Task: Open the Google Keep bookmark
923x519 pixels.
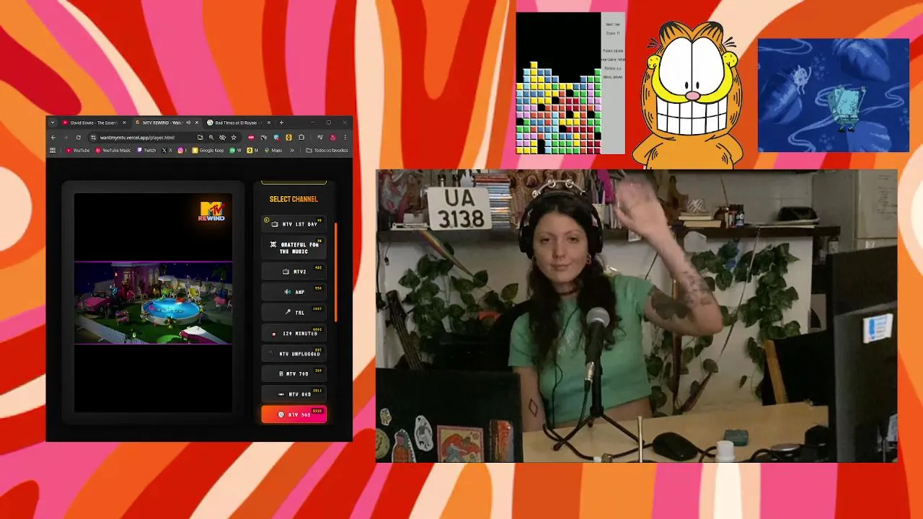Action: pos(208,151)
